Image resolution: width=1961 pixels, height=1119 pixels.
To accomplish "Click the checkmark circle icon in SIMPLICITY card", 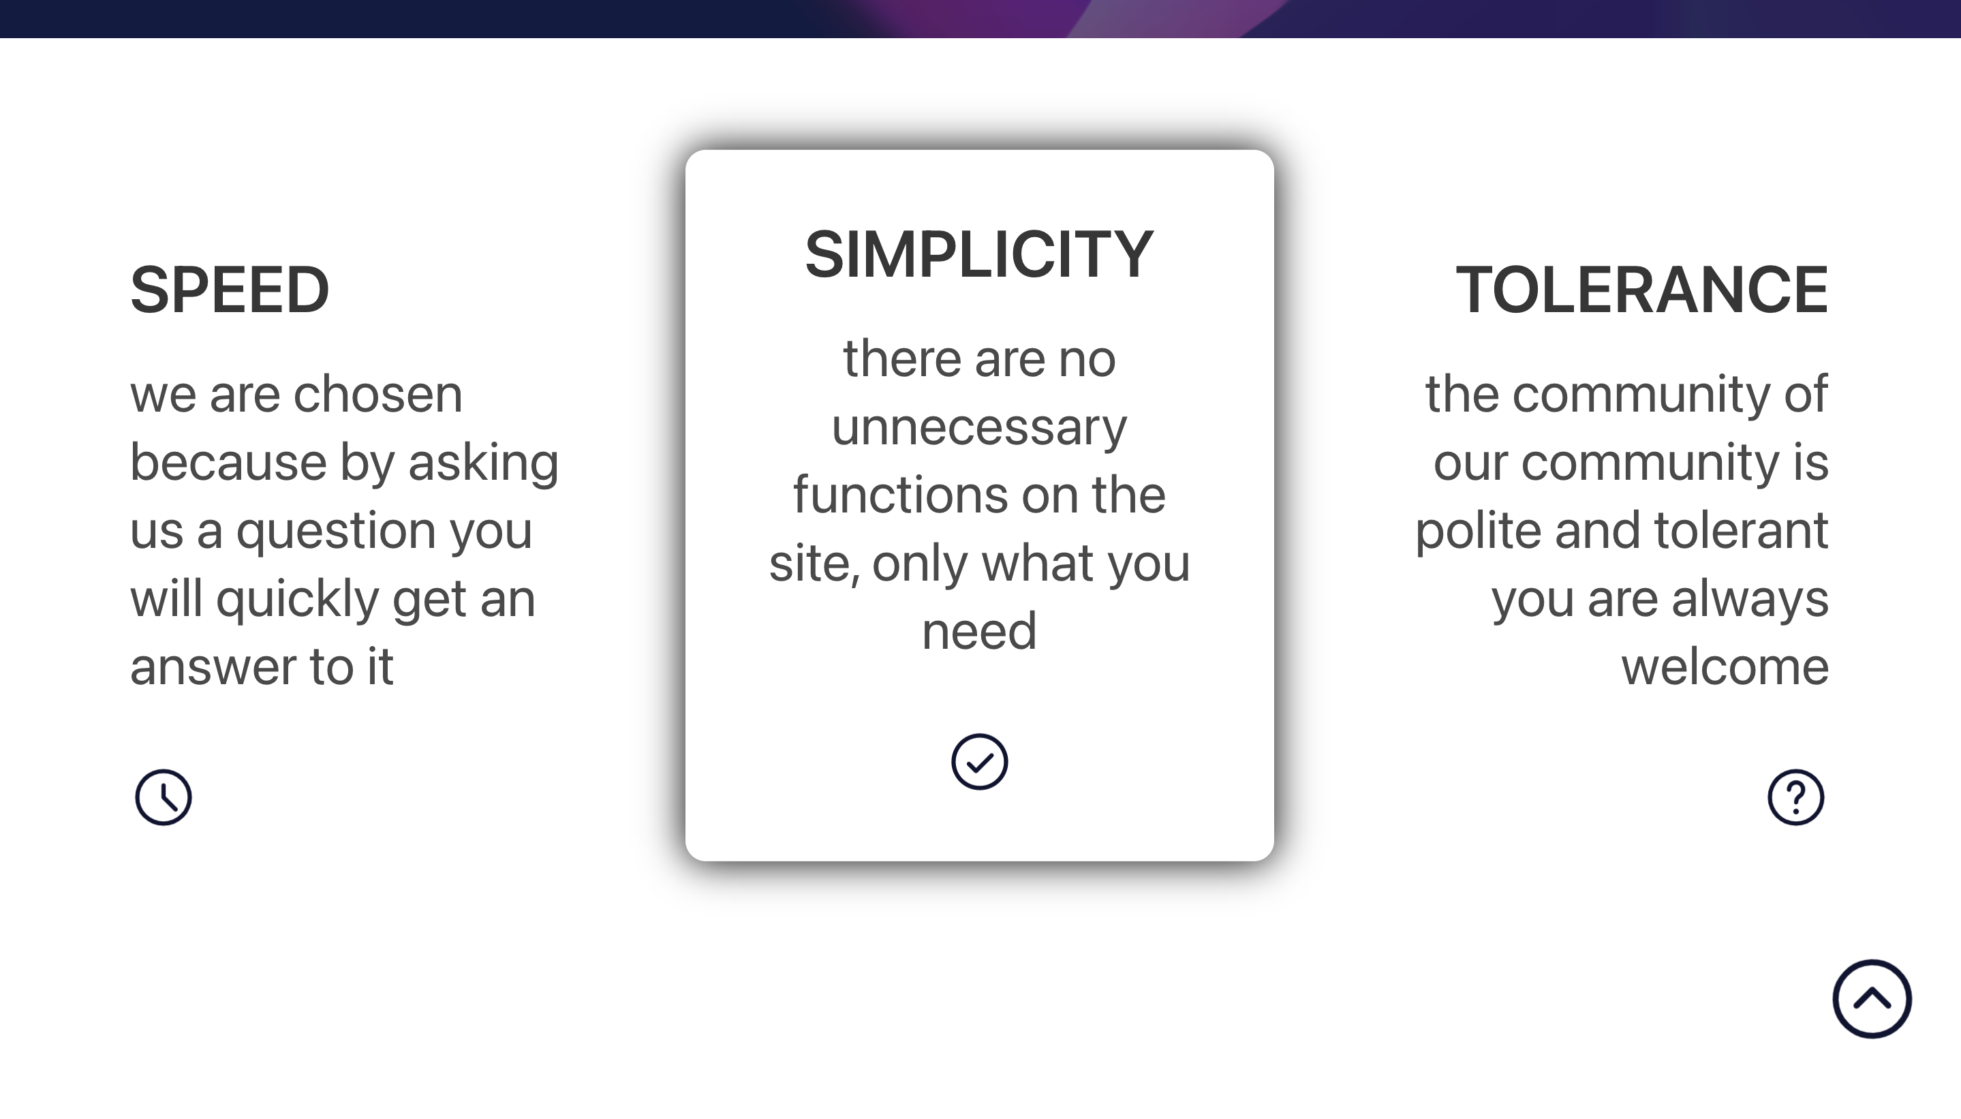I will click(979, 762).
